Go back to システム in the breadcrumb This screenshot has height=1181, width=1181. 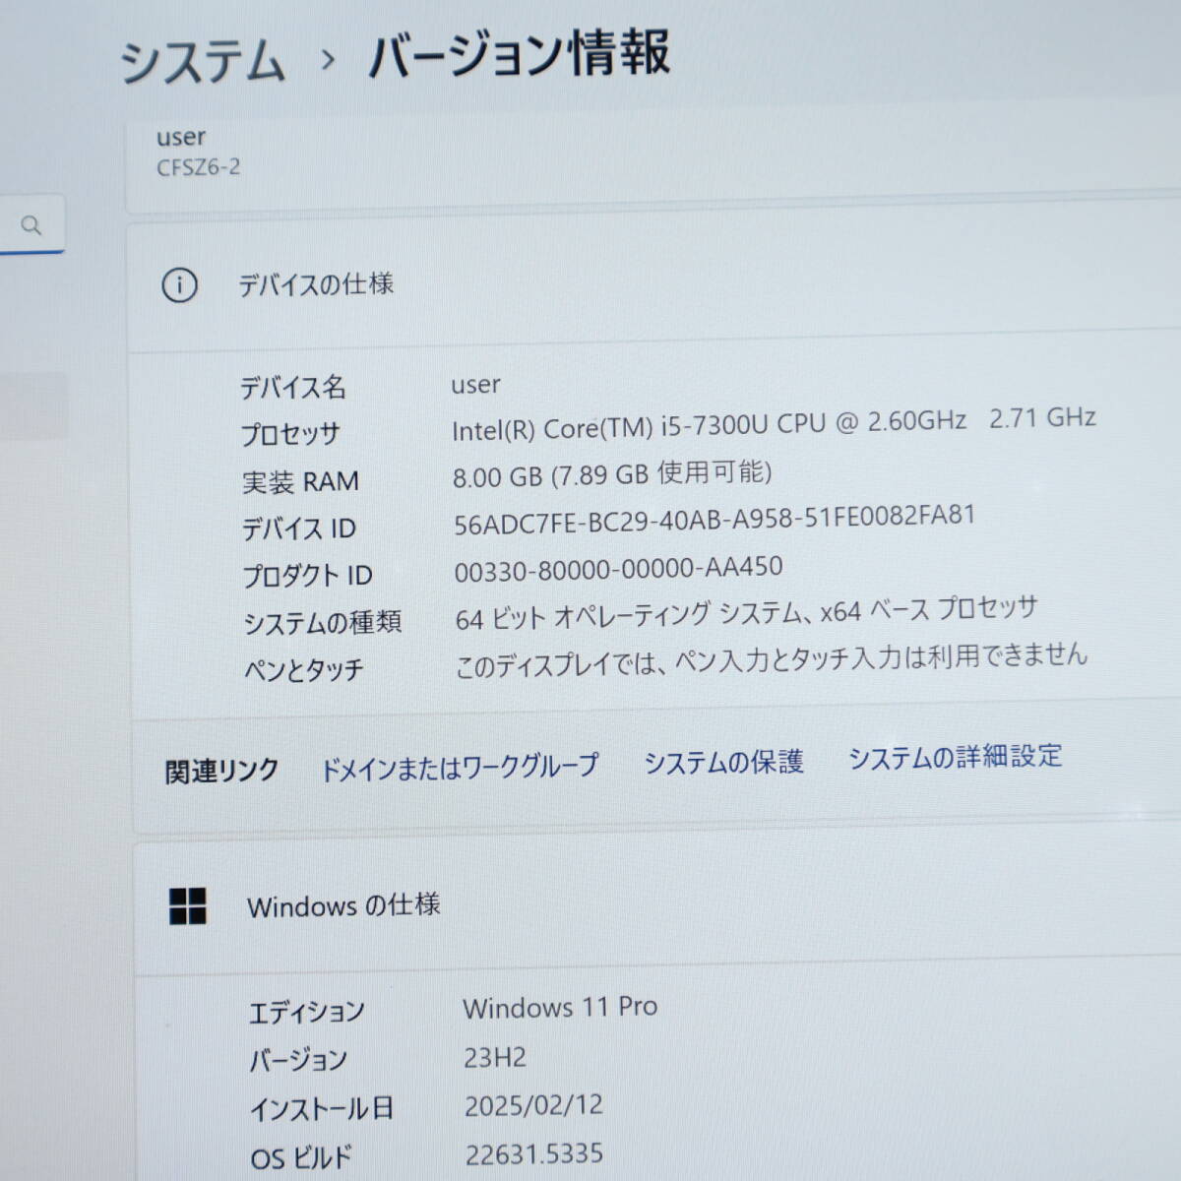coord(203,62)
